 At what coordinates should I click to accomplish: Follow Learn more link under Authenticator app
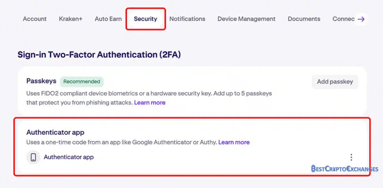pyautogui.click(x=234, y=142)
